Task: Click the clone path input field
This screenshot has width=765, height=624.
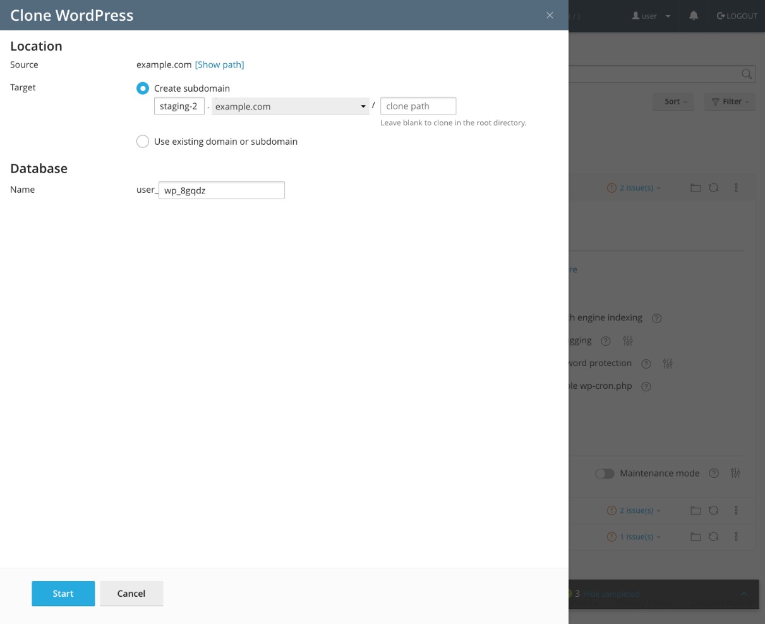Action: click(418, 106)
